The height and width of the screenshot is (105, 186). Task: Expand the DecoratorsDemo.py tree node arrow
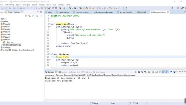pyautogui.click(x=1, y=45)
